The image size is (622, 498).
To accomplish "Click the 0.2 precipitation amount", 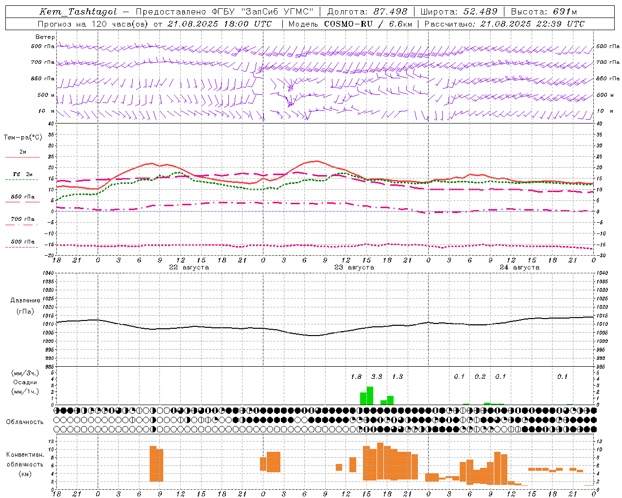I will pyautogui.click(x=480, y=376).
